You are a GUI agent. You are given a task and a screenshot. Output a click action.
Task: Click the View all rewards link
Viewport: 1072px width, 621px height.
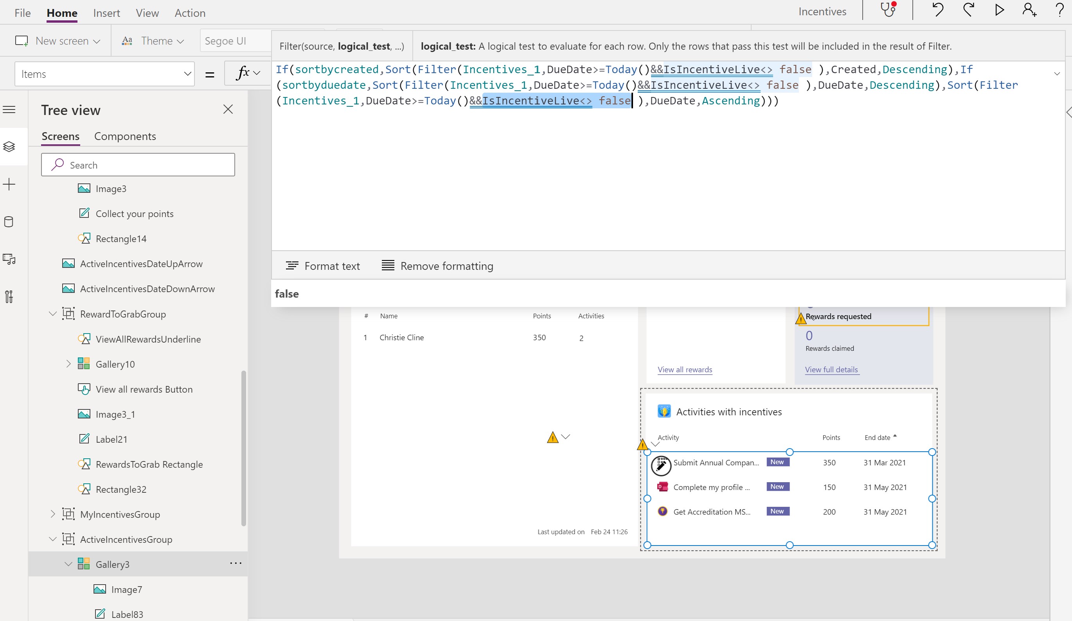pyautogui.click(x=684, y=369)
